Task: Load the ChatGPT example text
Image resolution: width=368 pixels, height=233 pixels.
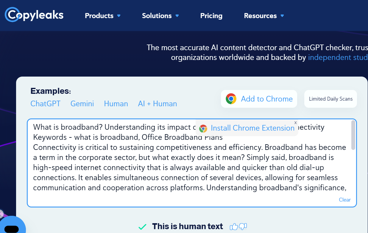Action: 46,104
